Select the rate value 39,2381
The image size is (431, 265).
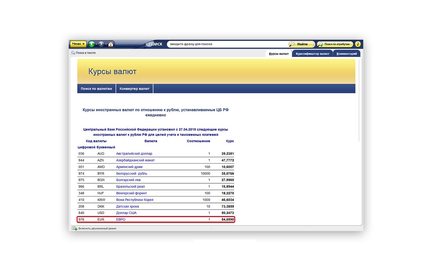[227, 154]
